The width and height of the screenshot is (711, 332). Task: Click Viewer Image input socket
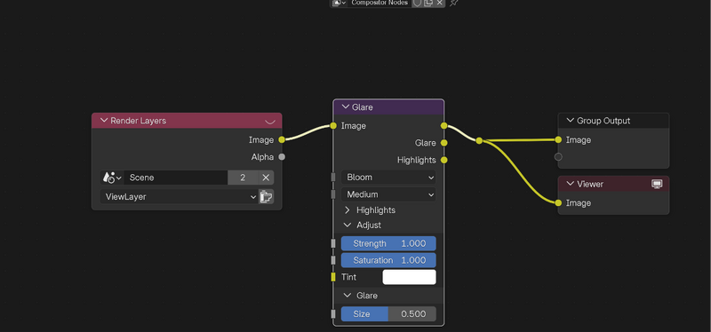tap(558, 203)
